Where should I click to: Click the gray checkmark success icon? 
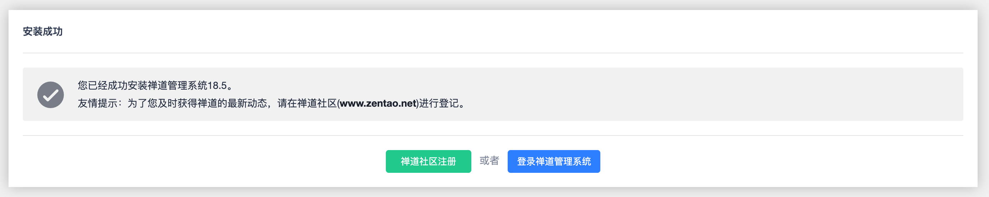[x=50, y=95]
